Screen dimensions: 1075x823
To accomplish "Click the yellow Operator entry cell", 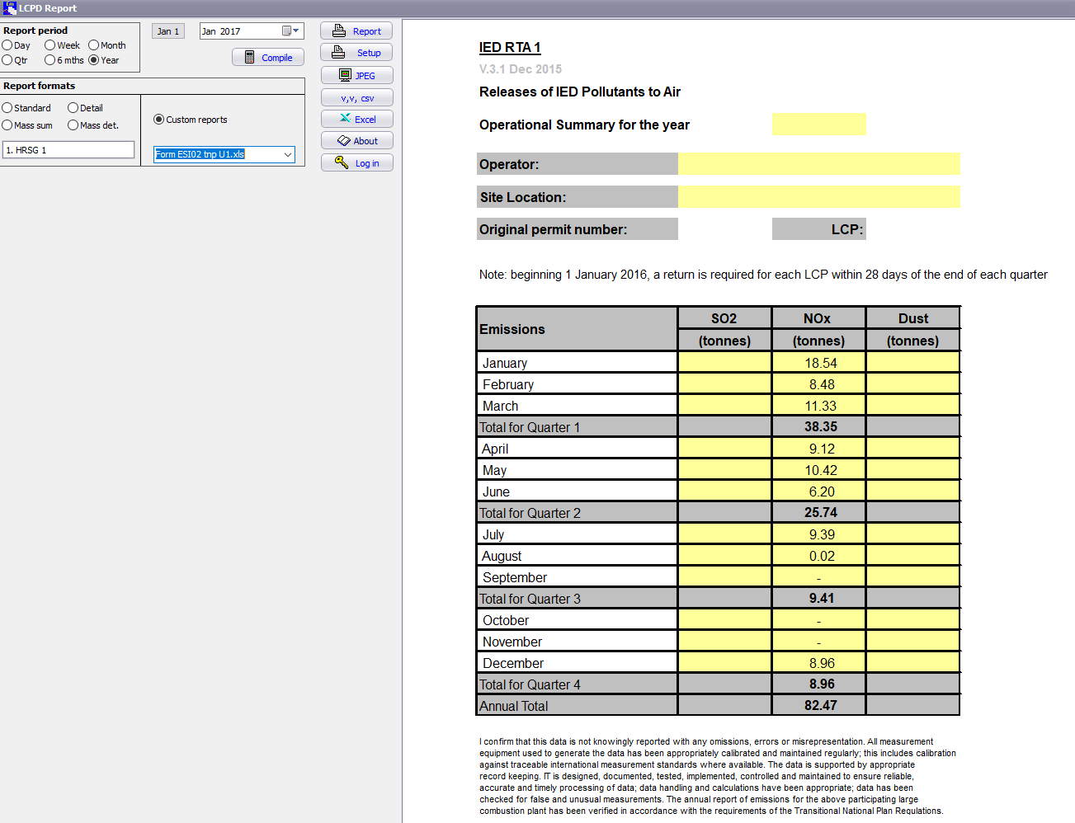I will [x=818, y=164].
